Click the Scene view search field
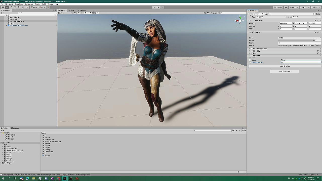322x181 pixels. click(x=233, y=13)
